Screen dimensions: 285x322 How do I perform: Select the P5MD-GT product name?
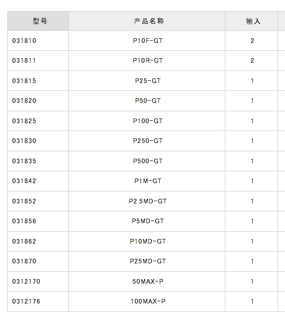coord(148,221)
